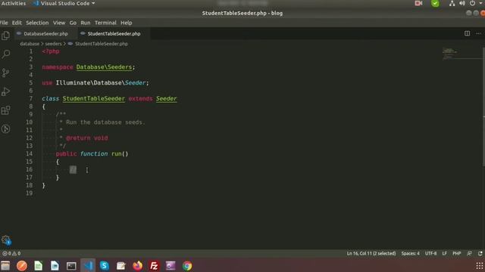
Task: Open the feedback icon in status bar
Action: coord(470,253)
